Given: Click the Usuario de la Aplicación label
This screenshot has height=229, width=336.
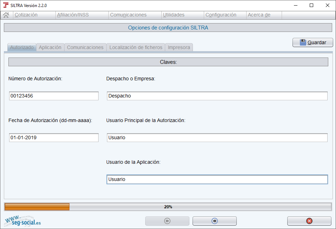Looking at the screenshot, I should coord(133,162).
